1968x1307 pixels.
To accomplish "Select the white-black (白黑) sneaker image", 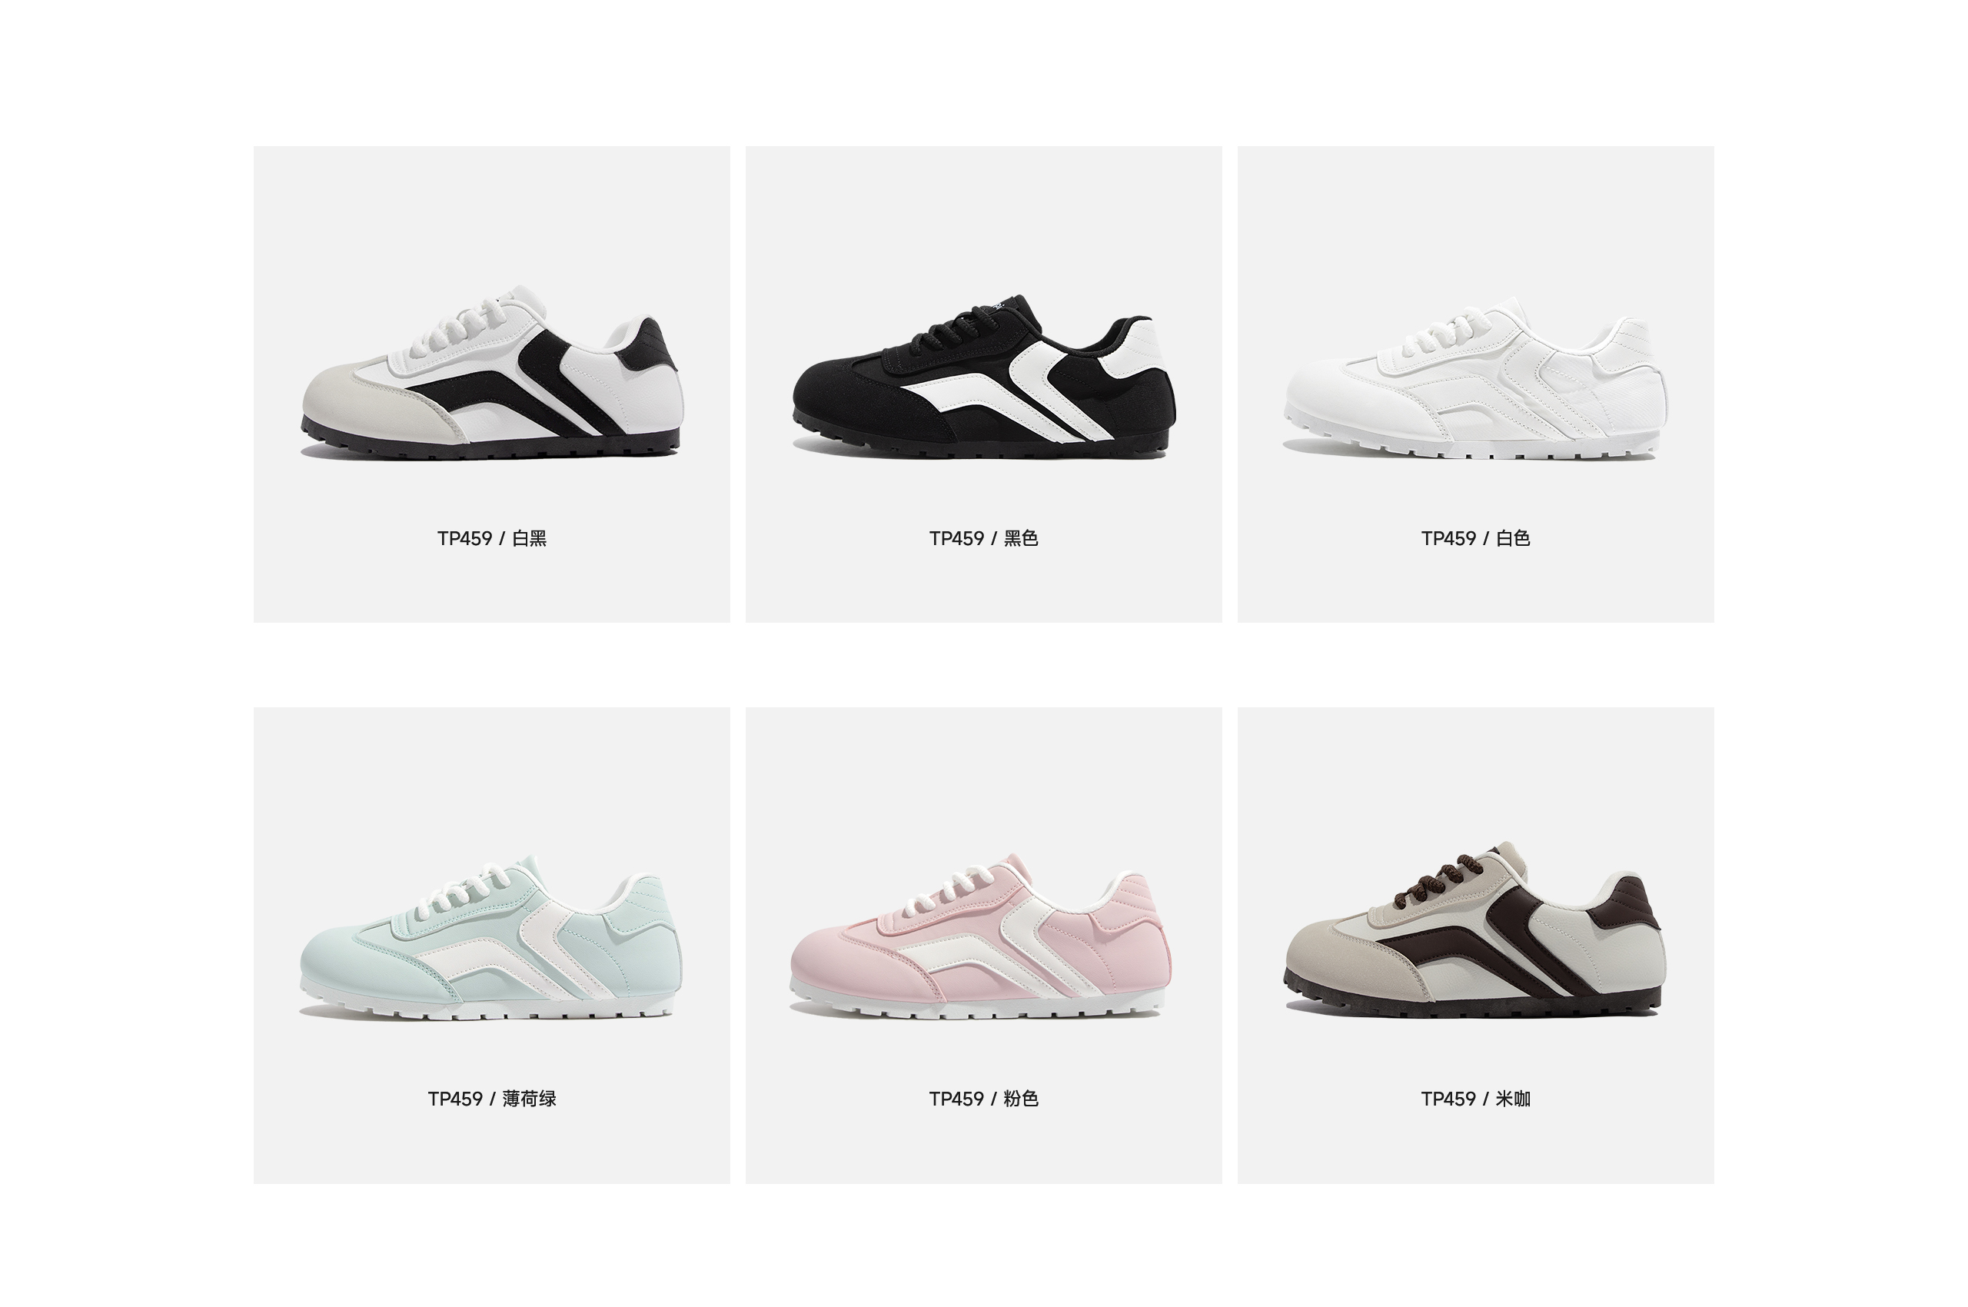I will coord(492,372).
